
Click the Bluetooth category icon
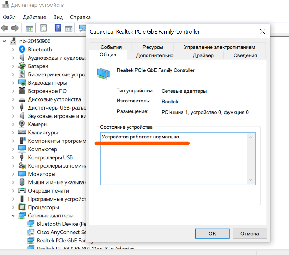(x=22, y=49)
